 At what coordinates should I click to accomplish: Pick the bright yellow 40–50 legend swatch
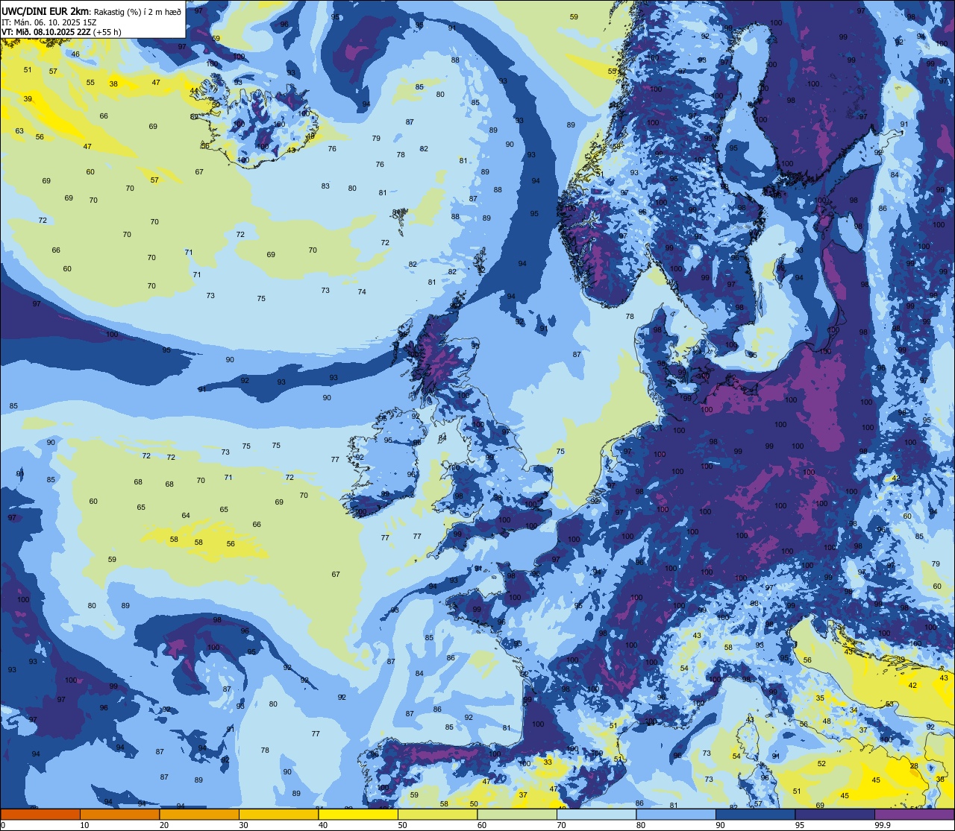coord(358,814)
